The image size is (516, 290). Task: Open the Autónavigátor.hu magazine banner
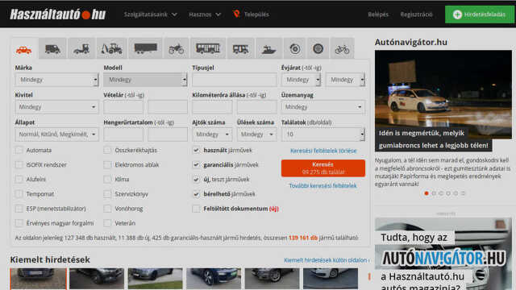click(443, 254)
